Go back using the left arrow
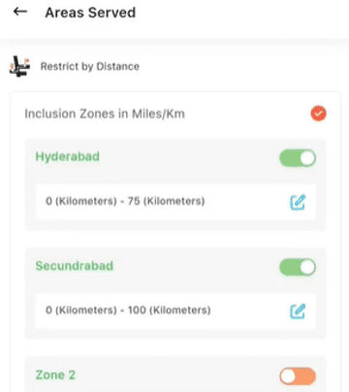Screen dimensions: 349x392 point(20,12)
